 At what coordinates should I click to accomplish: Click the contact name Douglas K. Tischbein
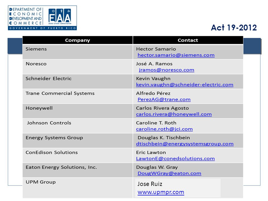point(164,138)
